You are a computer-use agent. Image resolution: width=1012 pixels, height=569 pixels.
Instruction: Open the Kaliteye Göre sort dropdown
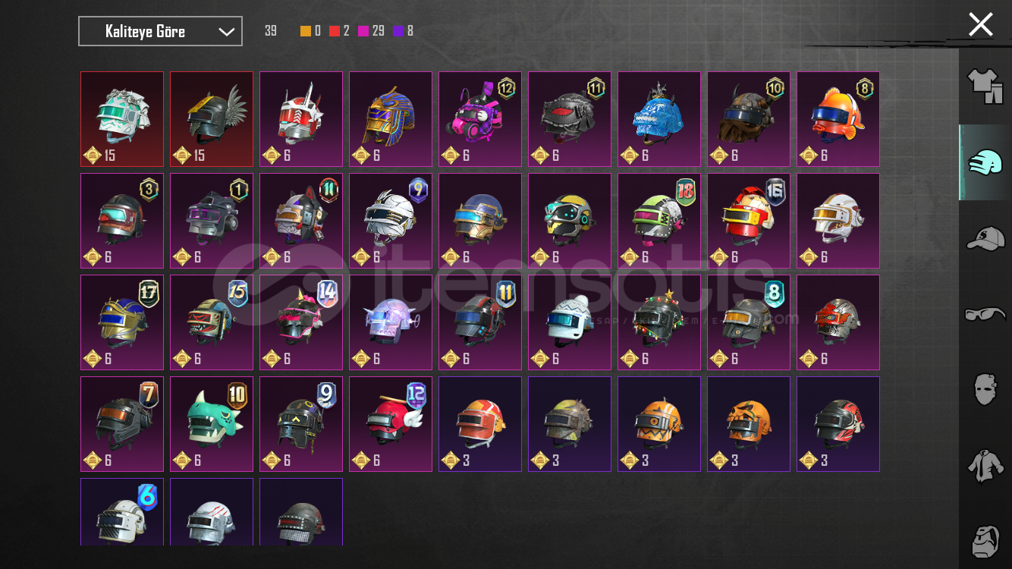click(x=161, y=31)
